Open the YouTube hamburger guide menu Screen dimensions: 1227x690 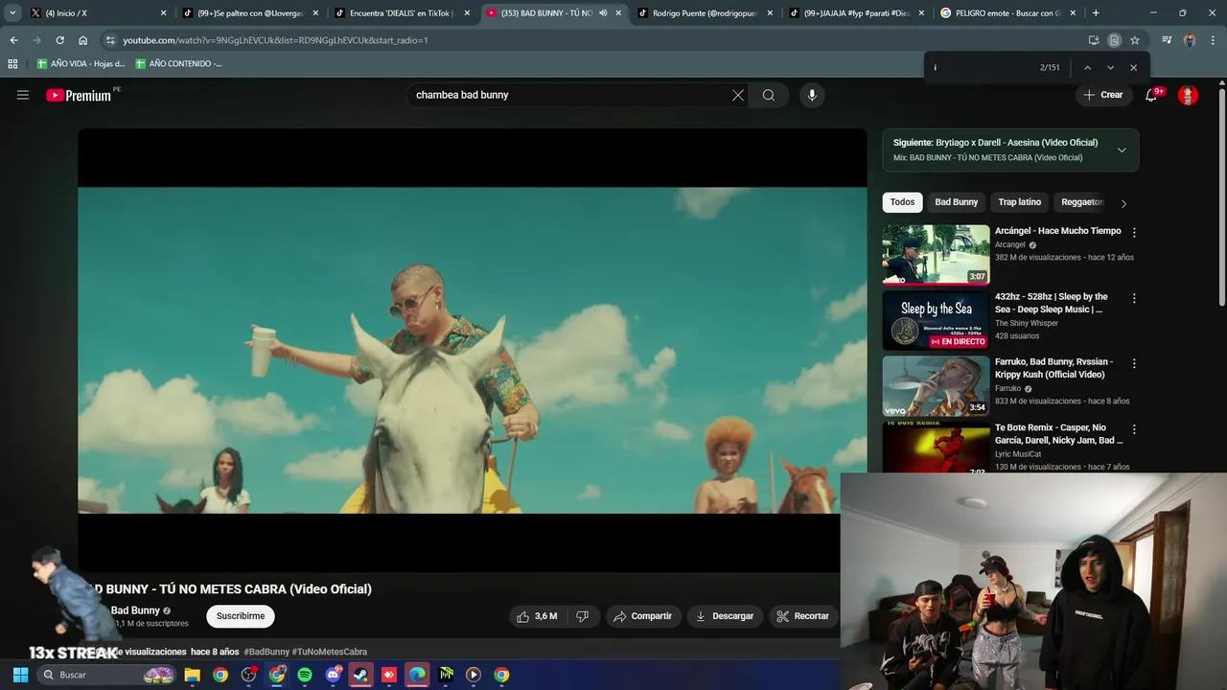23,95
